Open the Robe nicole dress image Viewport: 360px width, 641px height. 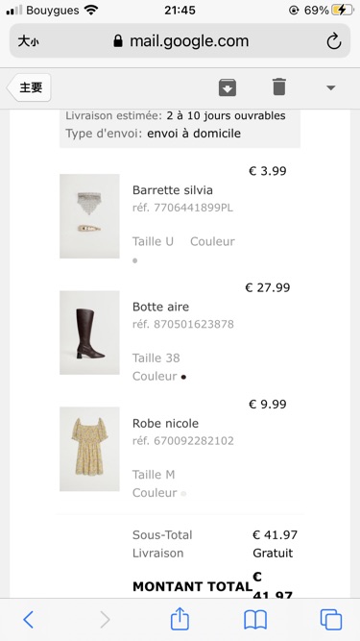click(89, 449)
